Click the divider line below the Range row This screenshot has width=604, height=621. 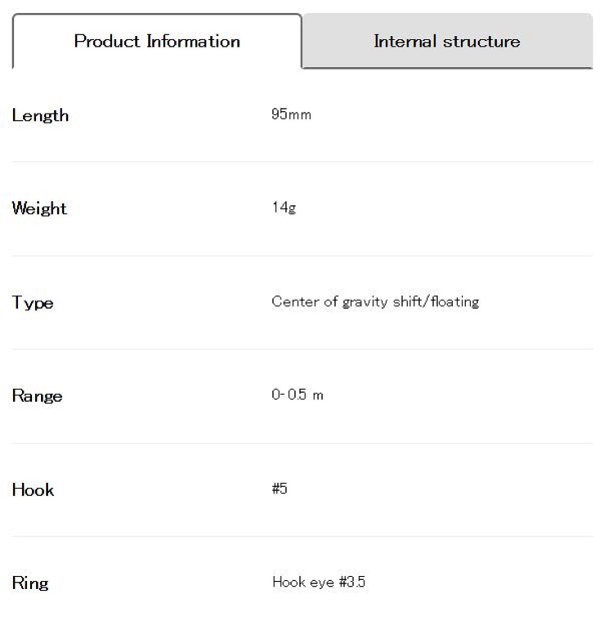(302, 443)
